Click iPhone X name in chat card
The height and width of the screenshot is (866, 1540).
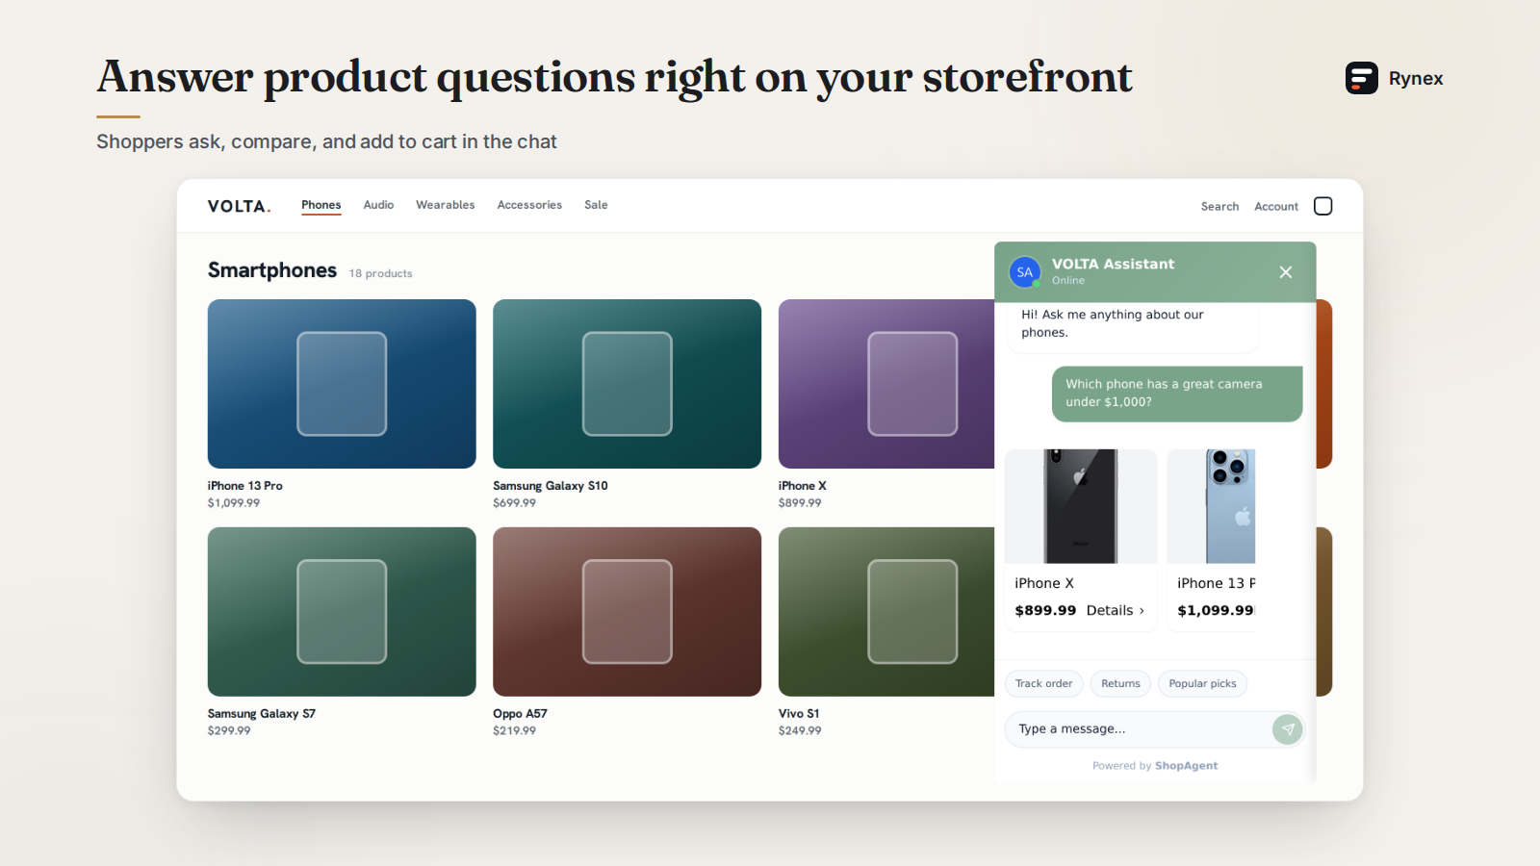point(1044,583)
